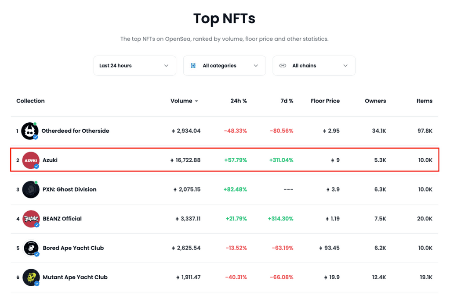Expand the All categories dropdown
Viewport: 450px width, 295px height.
(x=225, y=65)
